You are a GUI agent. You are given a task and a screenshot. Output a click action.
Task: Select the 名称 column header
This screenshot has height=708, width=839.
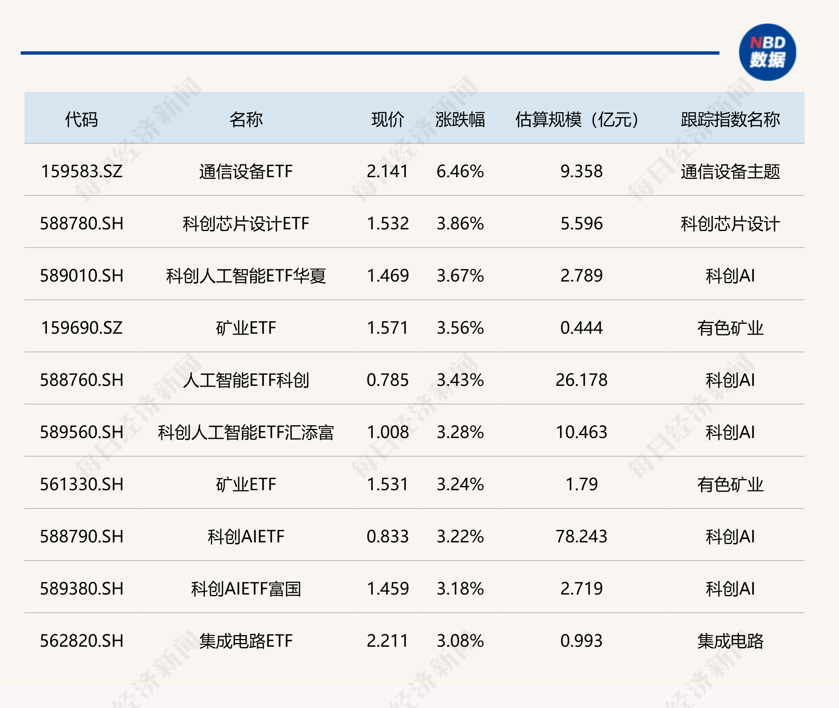point(246,119)
